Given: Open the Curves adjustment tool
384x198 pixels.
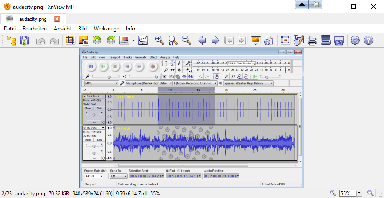Looking at the screenshot, I should 143,40.
